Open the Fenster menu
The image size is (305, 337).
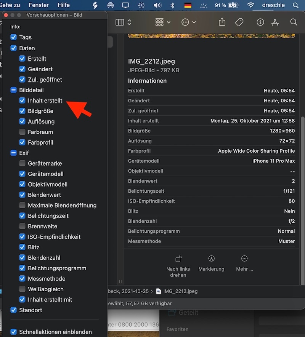(x=39, y=5)
